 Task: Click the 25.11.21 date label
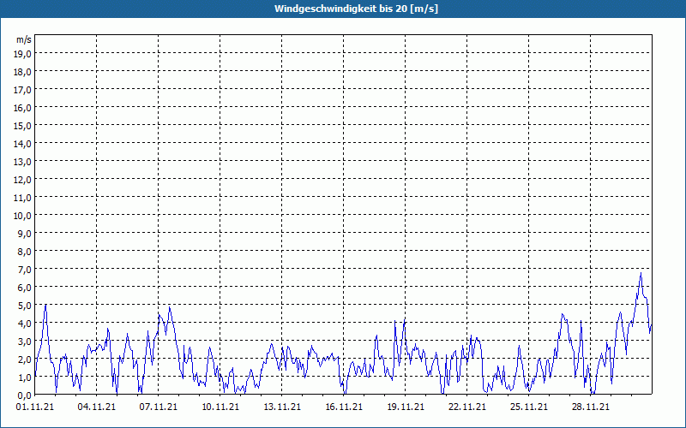[x=528, y=407]
